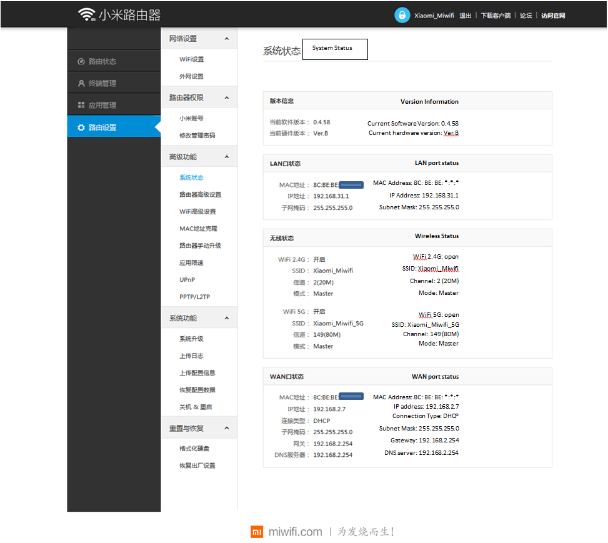Click the blue lock account icon
The height and width of the screenshot is (543, 608).
(x=402, y=15)
